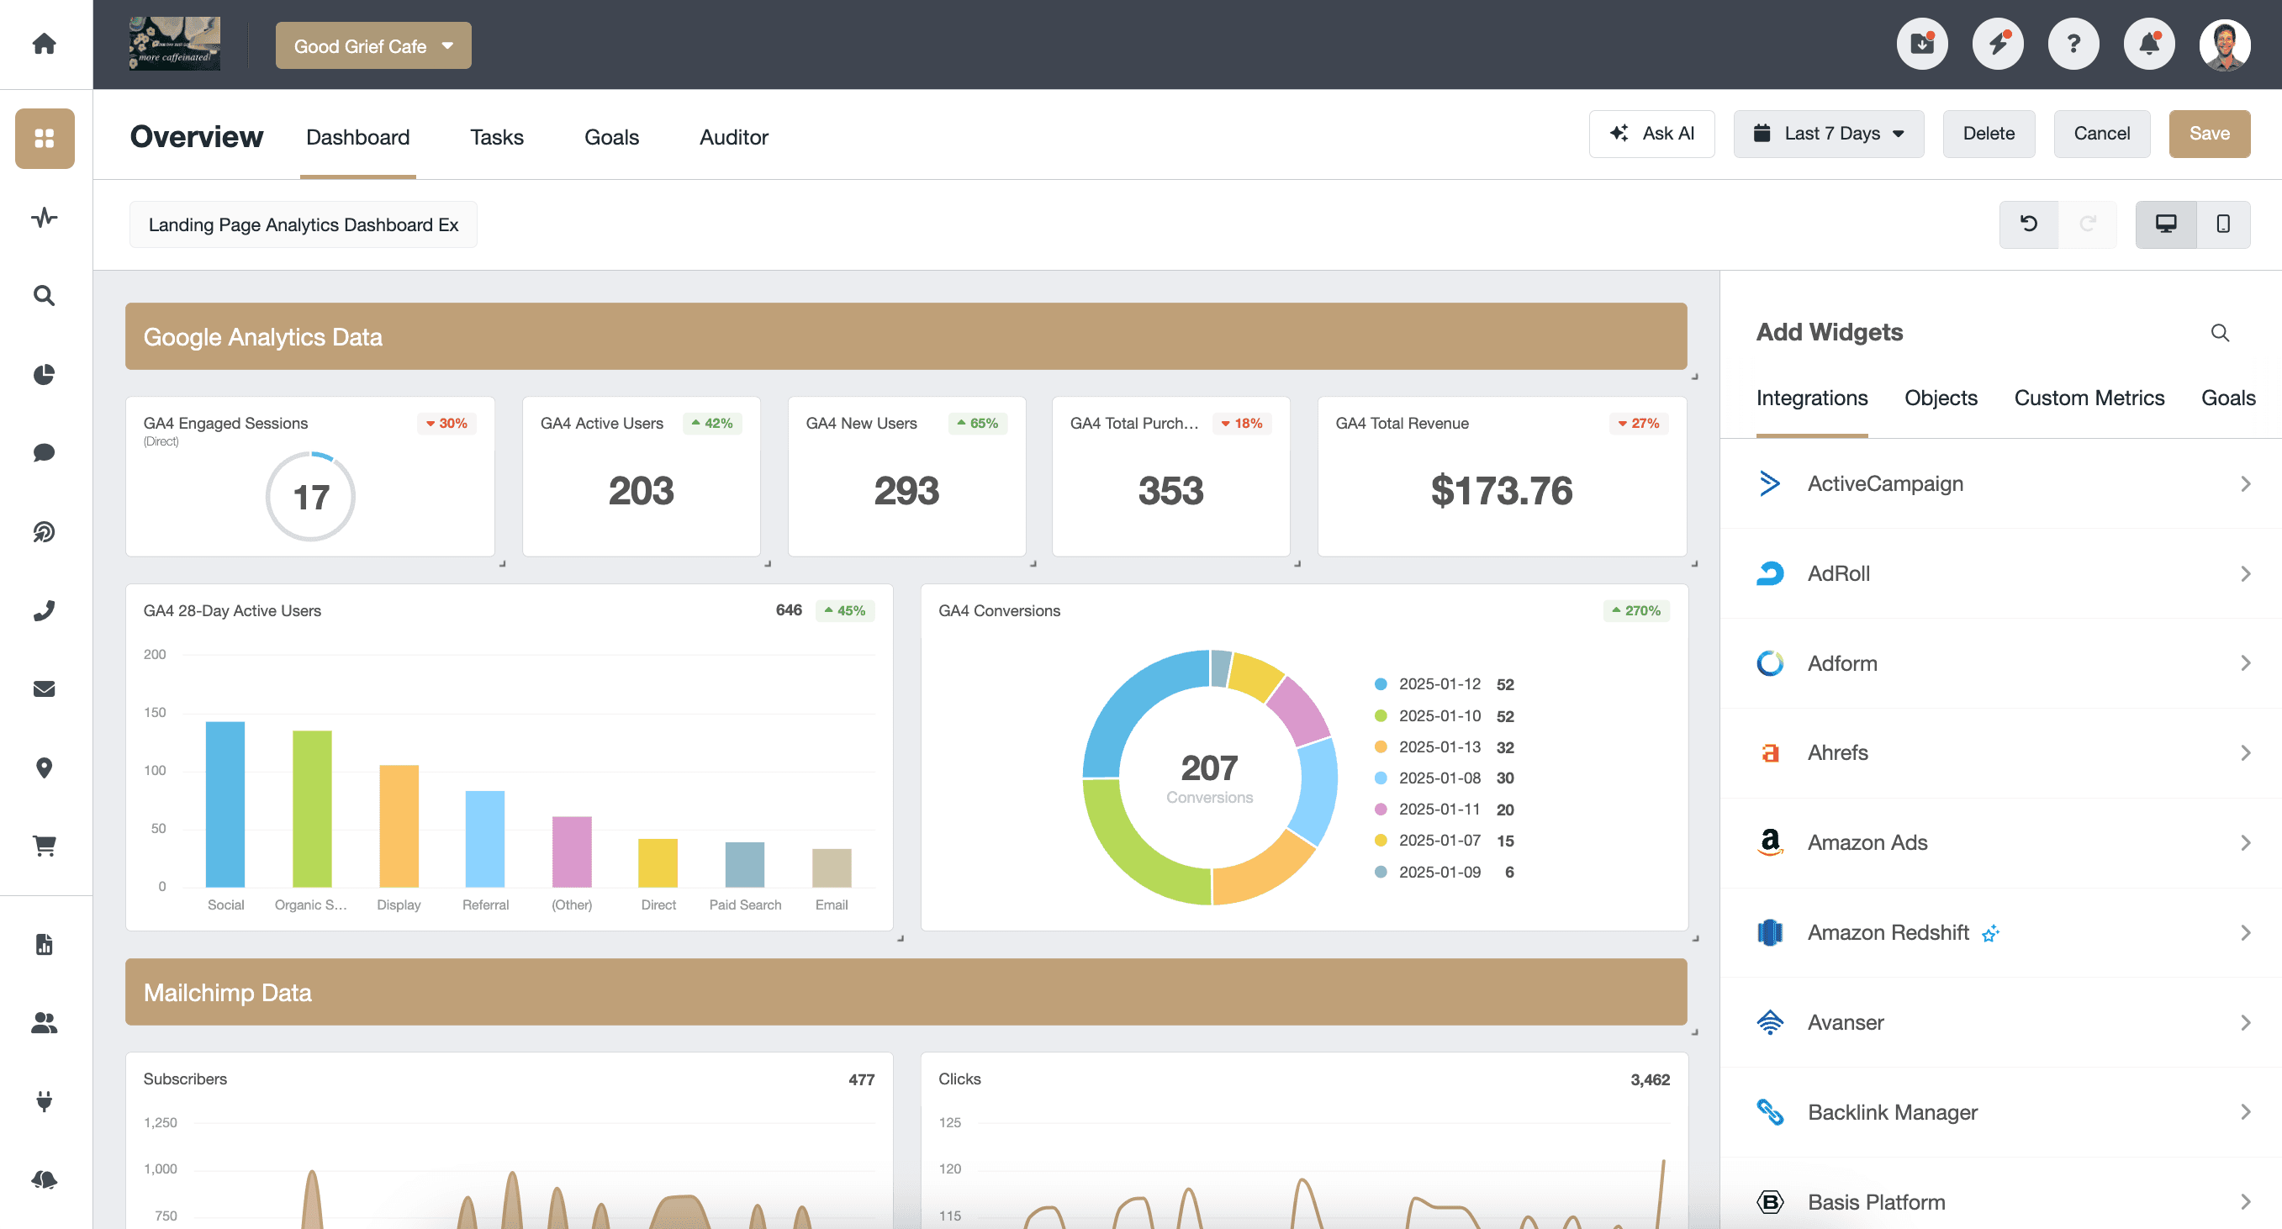The width and height of the screenshot is (2282, 1229).
Task: Switch to desktop preview mode
Action: tap(2165, 224)
